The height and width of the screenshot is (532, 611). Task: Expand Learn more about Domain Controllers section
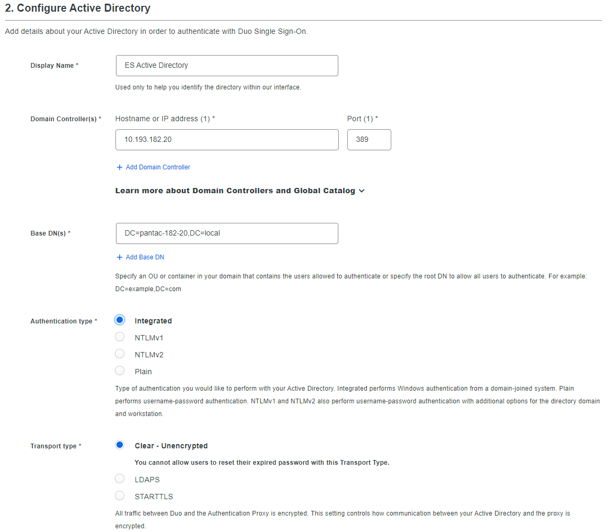pyautogui.click(x=235, y=191)
